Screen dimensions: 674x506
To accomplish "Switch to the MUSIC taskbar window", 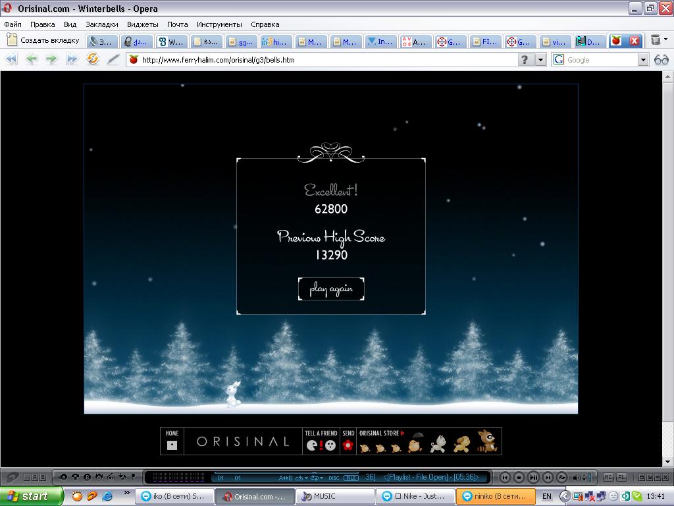I will [335, 496].
